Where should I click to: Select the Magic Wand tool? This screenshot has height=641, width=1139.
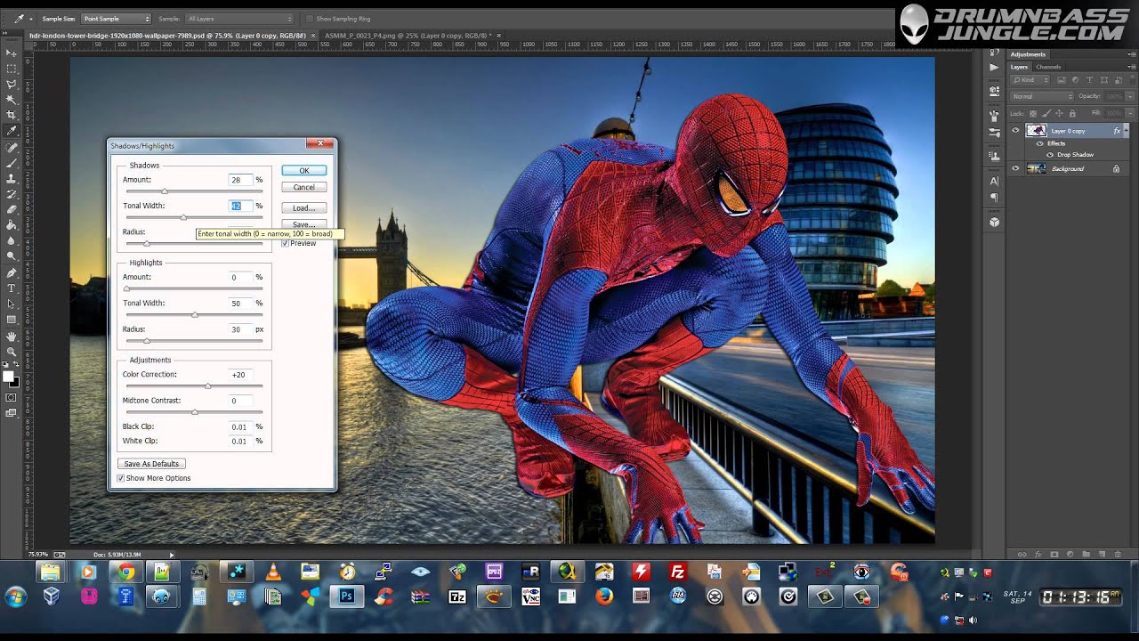click(x=12, y=99)
